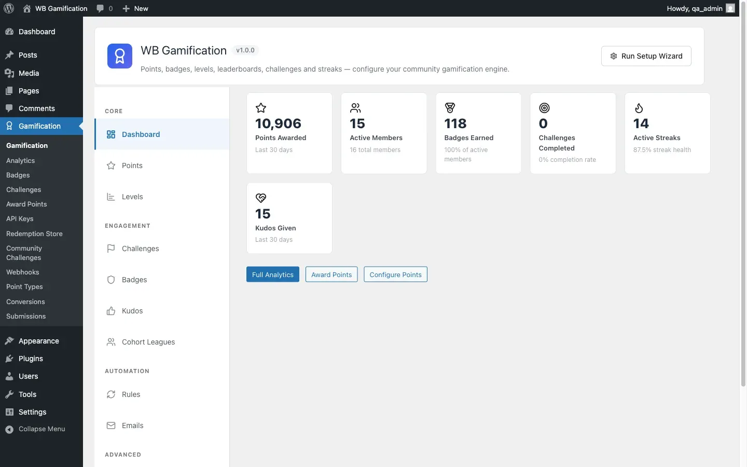Click the Levels chart icon in plugin sidebar
This screenshot has width=747, height=467.
111,197
